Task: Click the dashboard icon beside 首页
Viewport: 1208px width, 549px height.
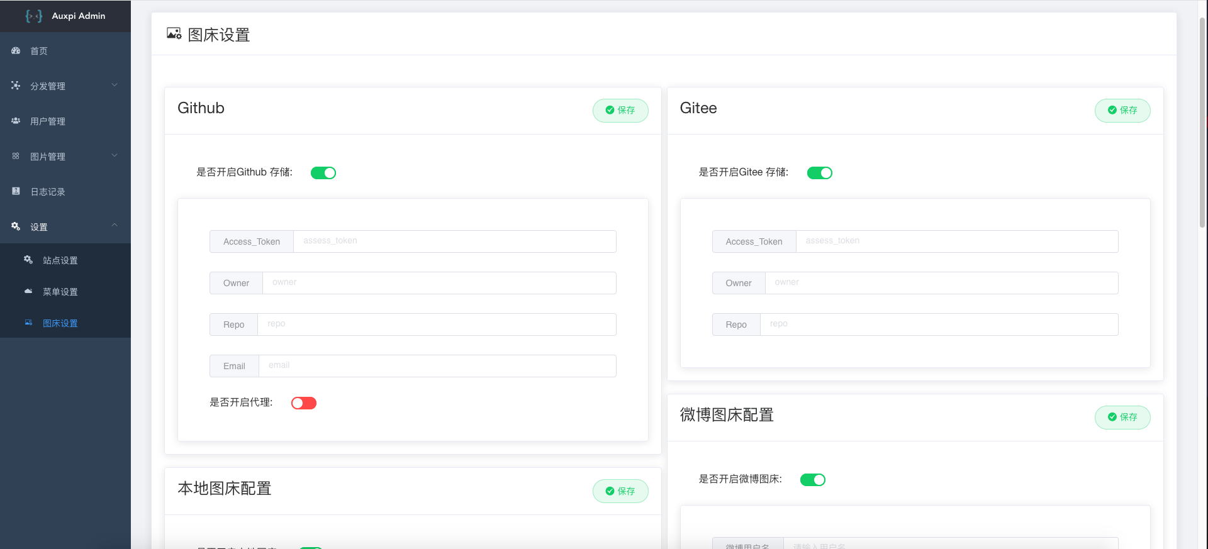Action: click(x=16, y=50)
